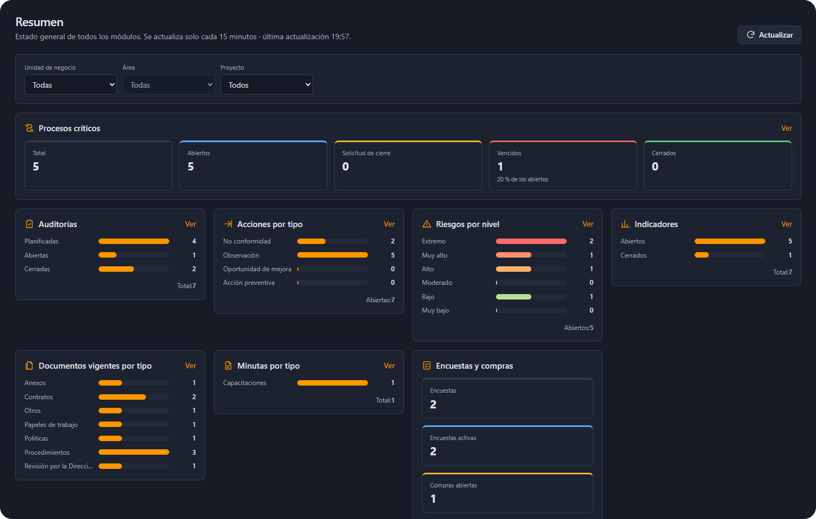
Task: Click the Auditorías clipboard icon
Action: pos(29,224)
